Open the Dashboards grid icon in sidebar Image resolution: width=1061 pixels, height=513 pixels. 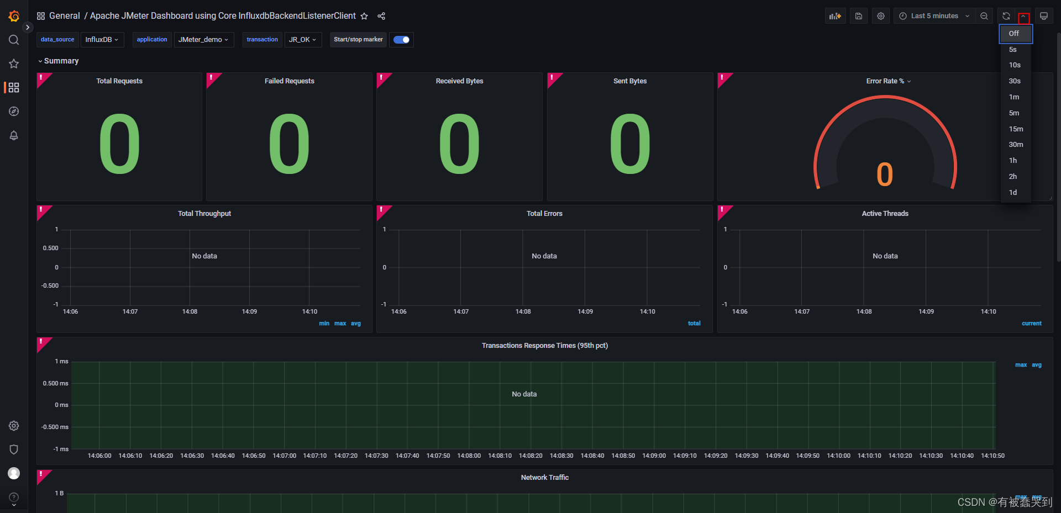pyautogui.click(x=14, y=87)
